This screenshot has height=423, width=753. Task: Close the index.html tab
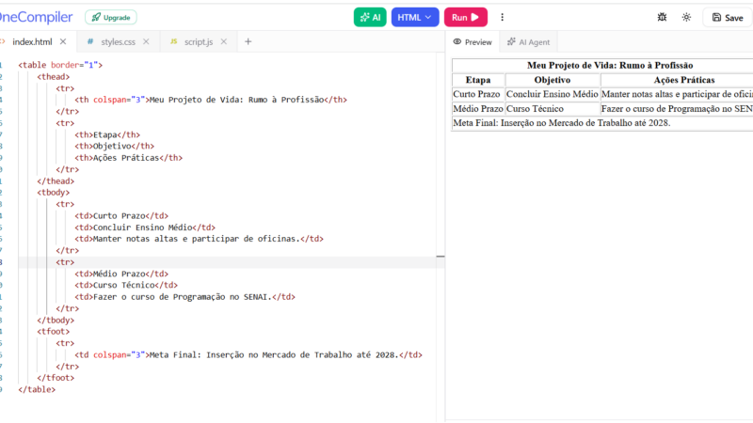[63, 41]
